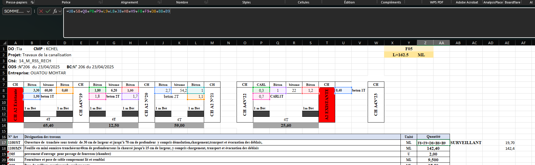535x165 pixels.
Task: Select the red CH A2 Existante cell
Action: [x=16, y=105]
